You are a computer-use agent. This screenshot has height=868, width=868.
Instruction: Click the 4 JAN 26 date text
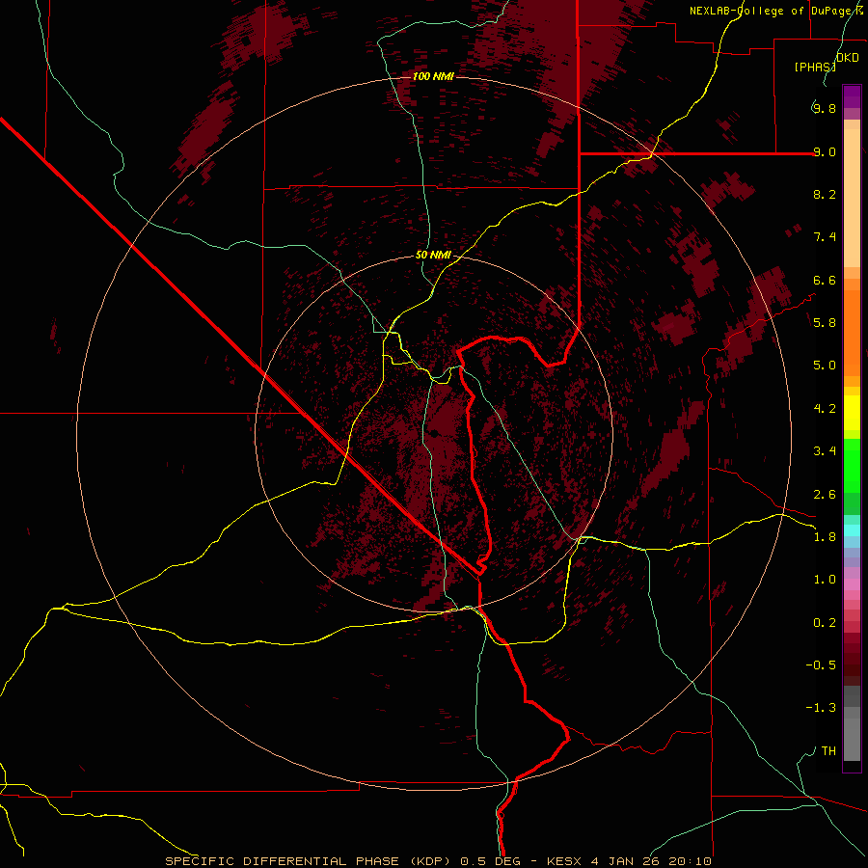click(x=627, y=861)
